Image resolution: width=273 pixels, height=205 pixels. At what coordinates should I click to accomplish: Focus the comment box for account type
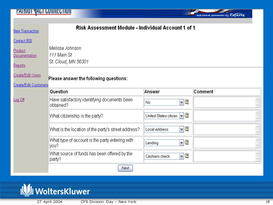(x=227, y=143)
